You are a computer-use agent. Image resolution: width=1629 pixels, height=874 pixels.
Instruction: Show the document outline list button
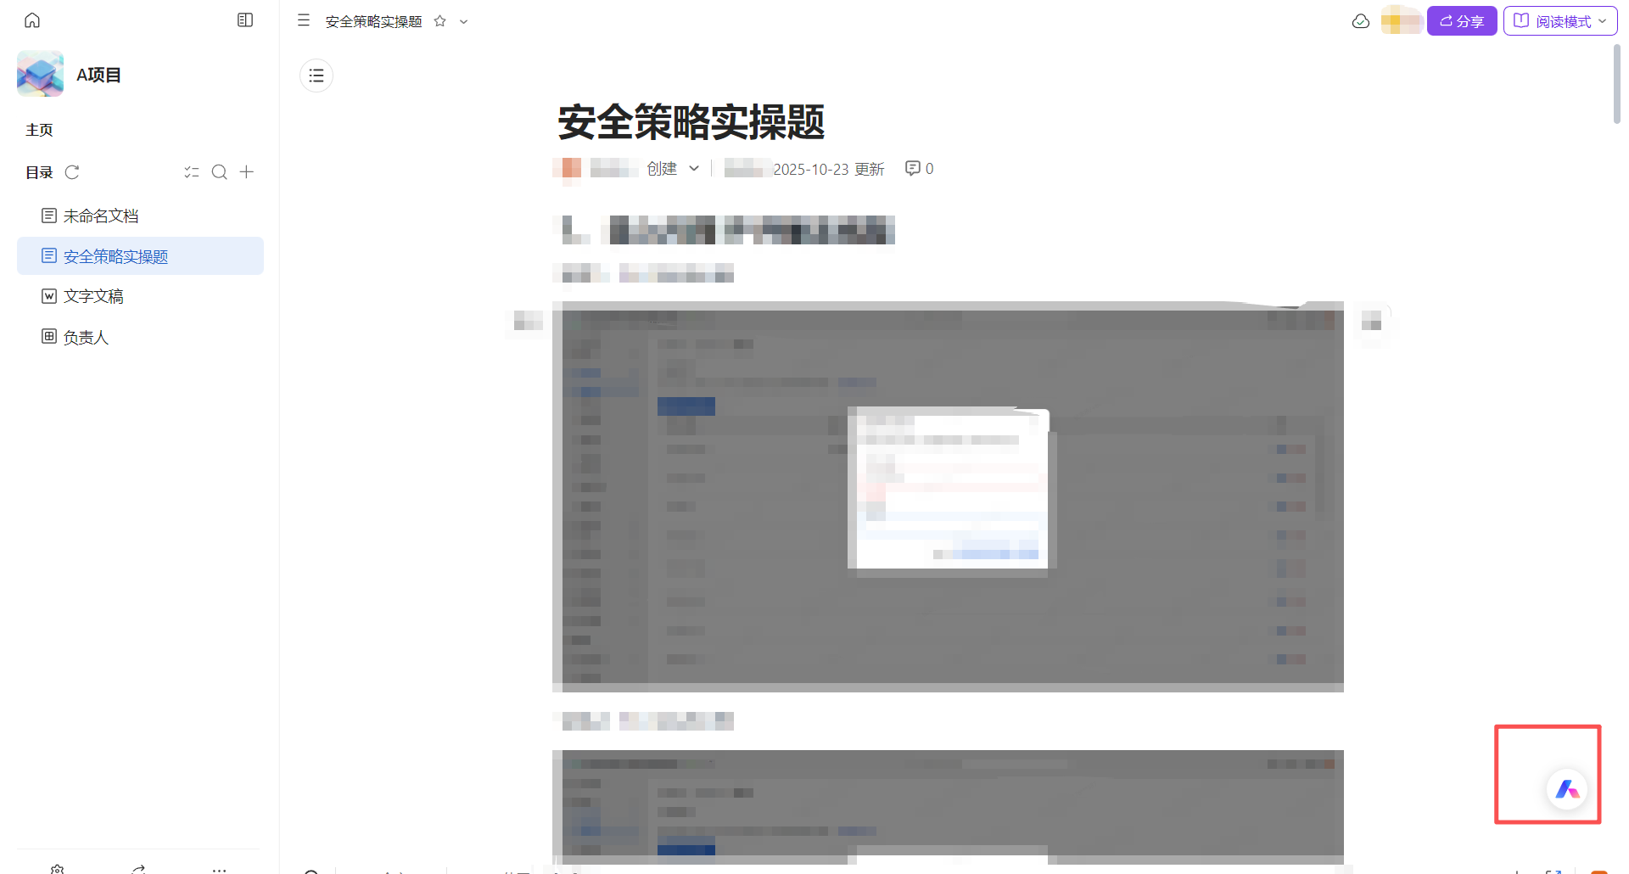tap(316, 76)
